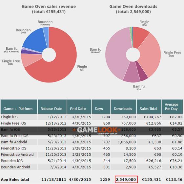The width and height of the screenshot is (184, 184).
Task: Select the 'Bam fu (Android)' downloads chart label
Action: point(95,51)
